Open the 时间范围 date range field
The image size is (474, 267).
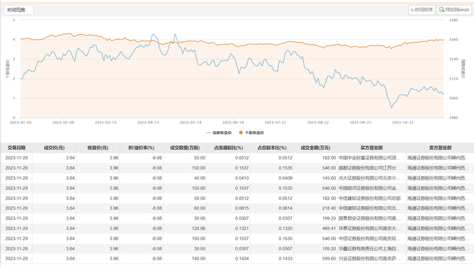pos(18,10)
